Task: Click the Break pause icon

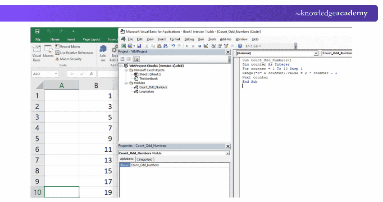Action: pos(193,46)
